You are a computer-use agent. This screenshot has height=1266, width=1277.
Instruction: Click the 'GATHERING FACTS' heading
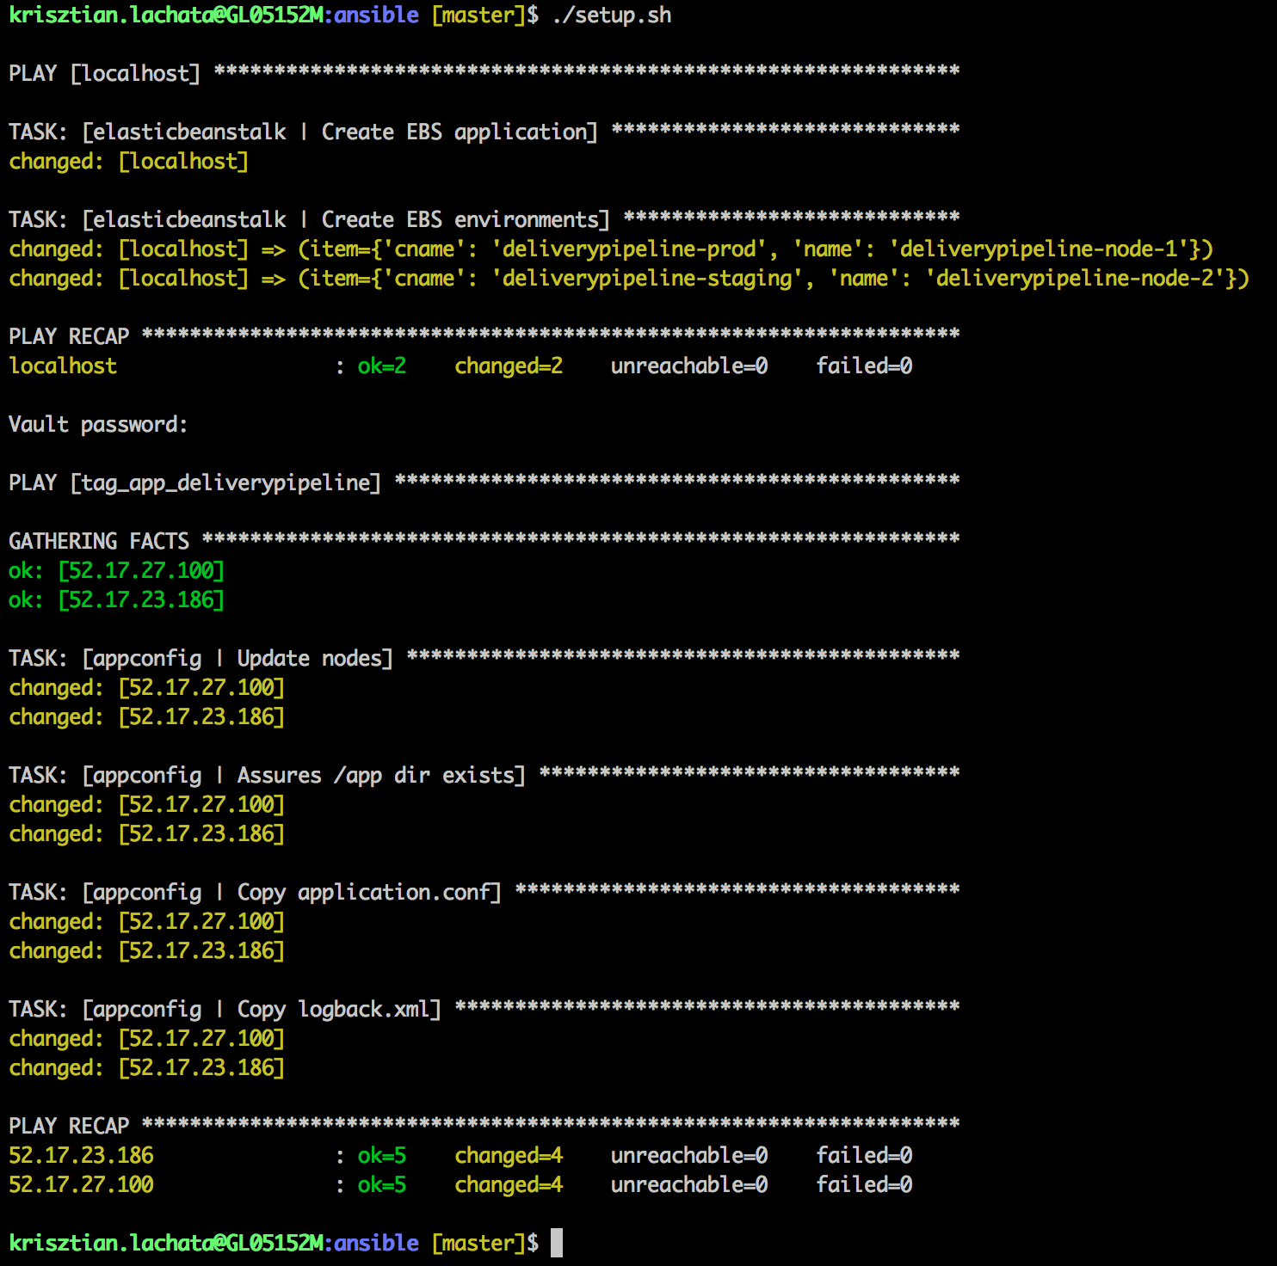pyautogui.click(x=99, y=542)
